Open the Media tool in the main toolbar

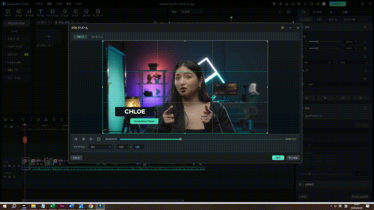click(8, 13)
